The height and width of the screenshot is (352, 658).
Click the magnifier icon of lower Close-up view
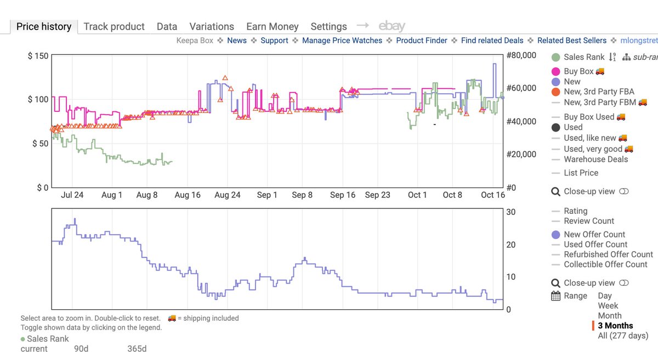point(555,283)
